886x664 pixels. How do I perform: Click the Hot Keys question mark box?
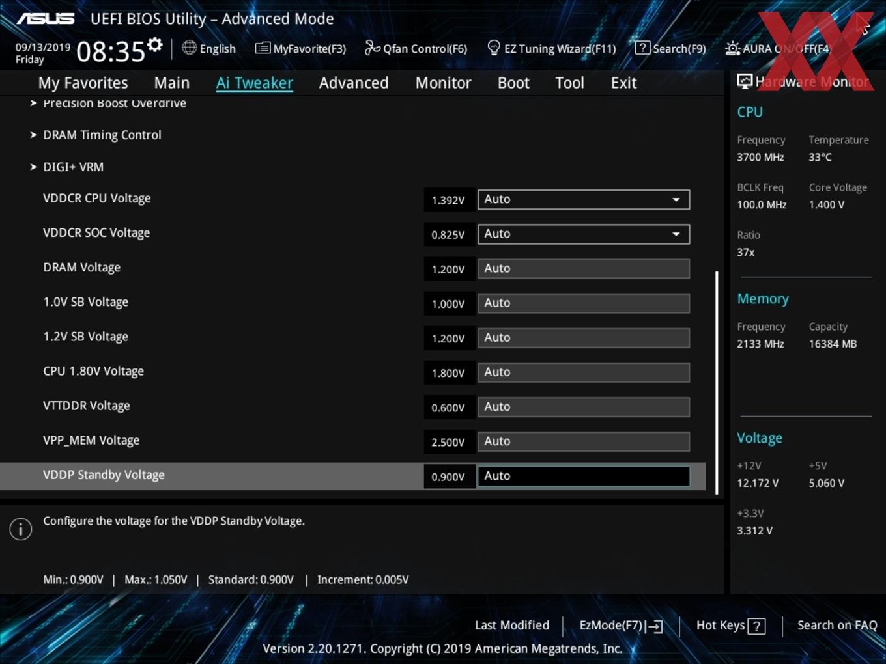[x=756, y=626]
